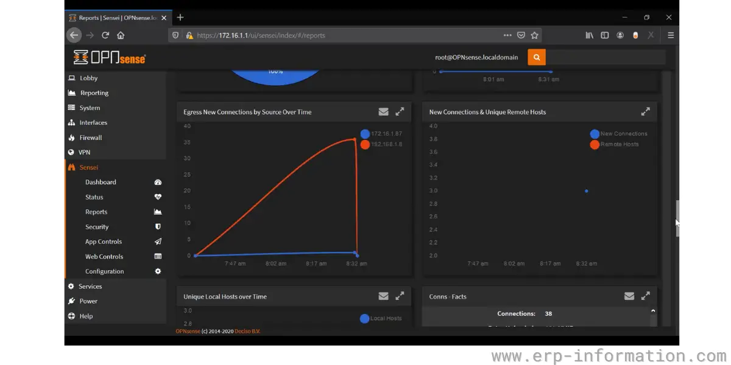
Task: Click the Dashboard gauge icon
Action: pos(158,182)
